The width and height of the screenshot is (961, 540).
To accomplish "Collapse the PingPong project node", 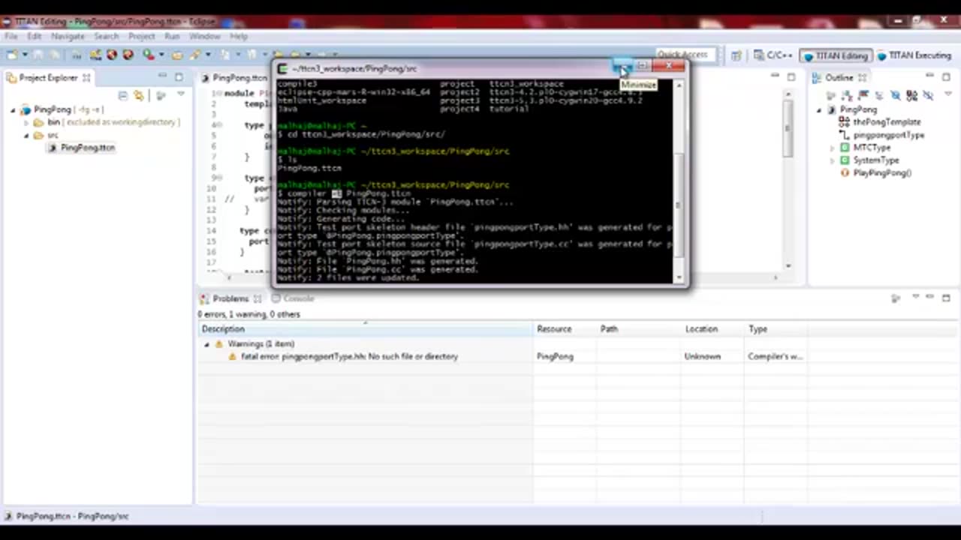I will [13, 110].
